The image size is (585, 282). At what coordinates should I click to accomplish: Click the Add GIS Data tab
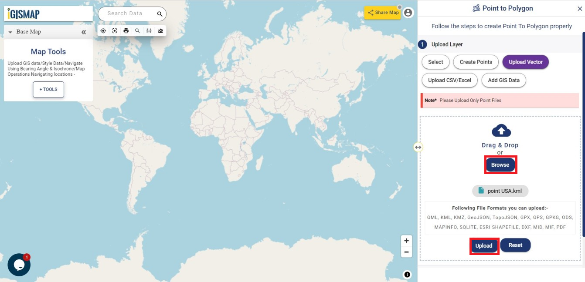coord(503,80)
